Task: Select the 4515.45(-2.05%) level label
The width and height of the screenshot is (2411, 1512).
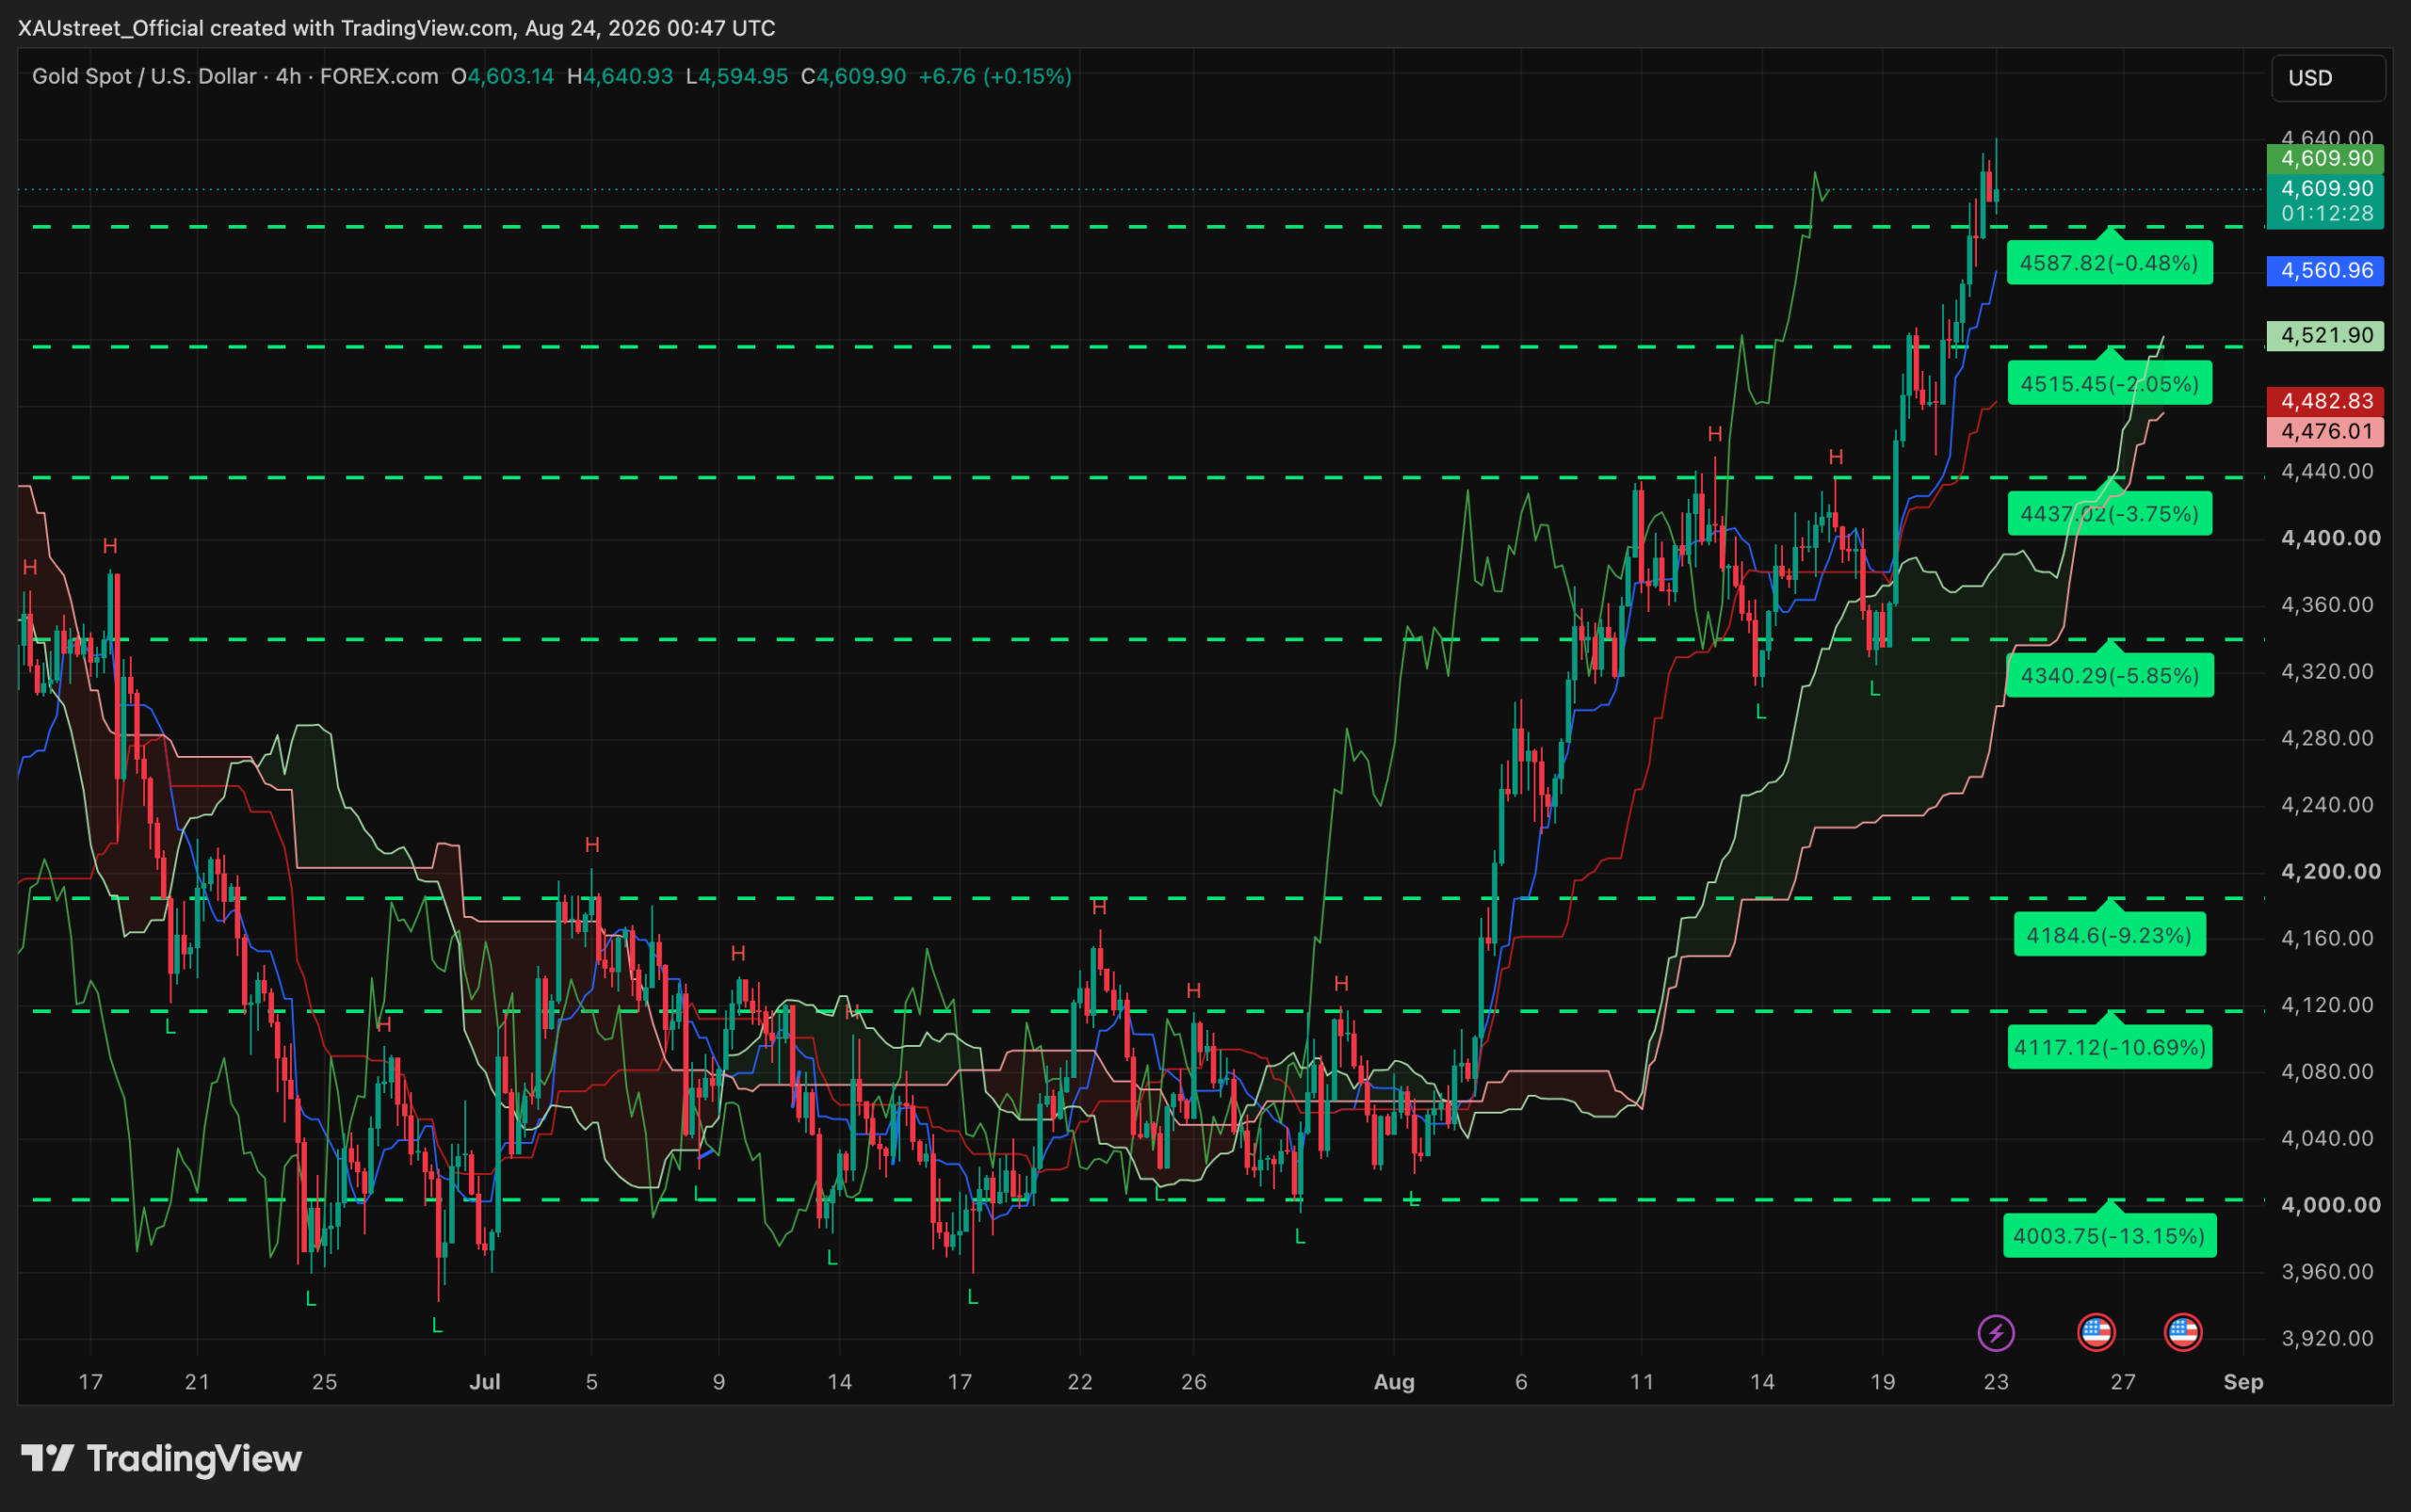Action: click(2109, 384)
